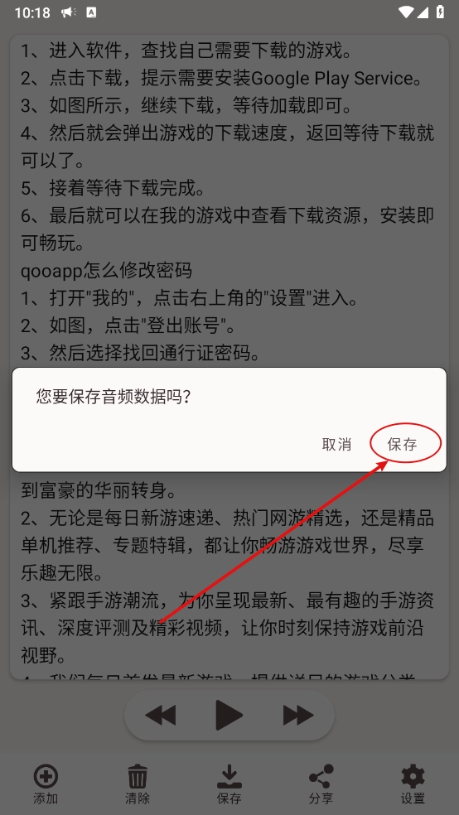Viewport: 459px width, 815px height.
Task: Tap the line 3、然后选择找回通行证密码
Action: click(140, 354)
